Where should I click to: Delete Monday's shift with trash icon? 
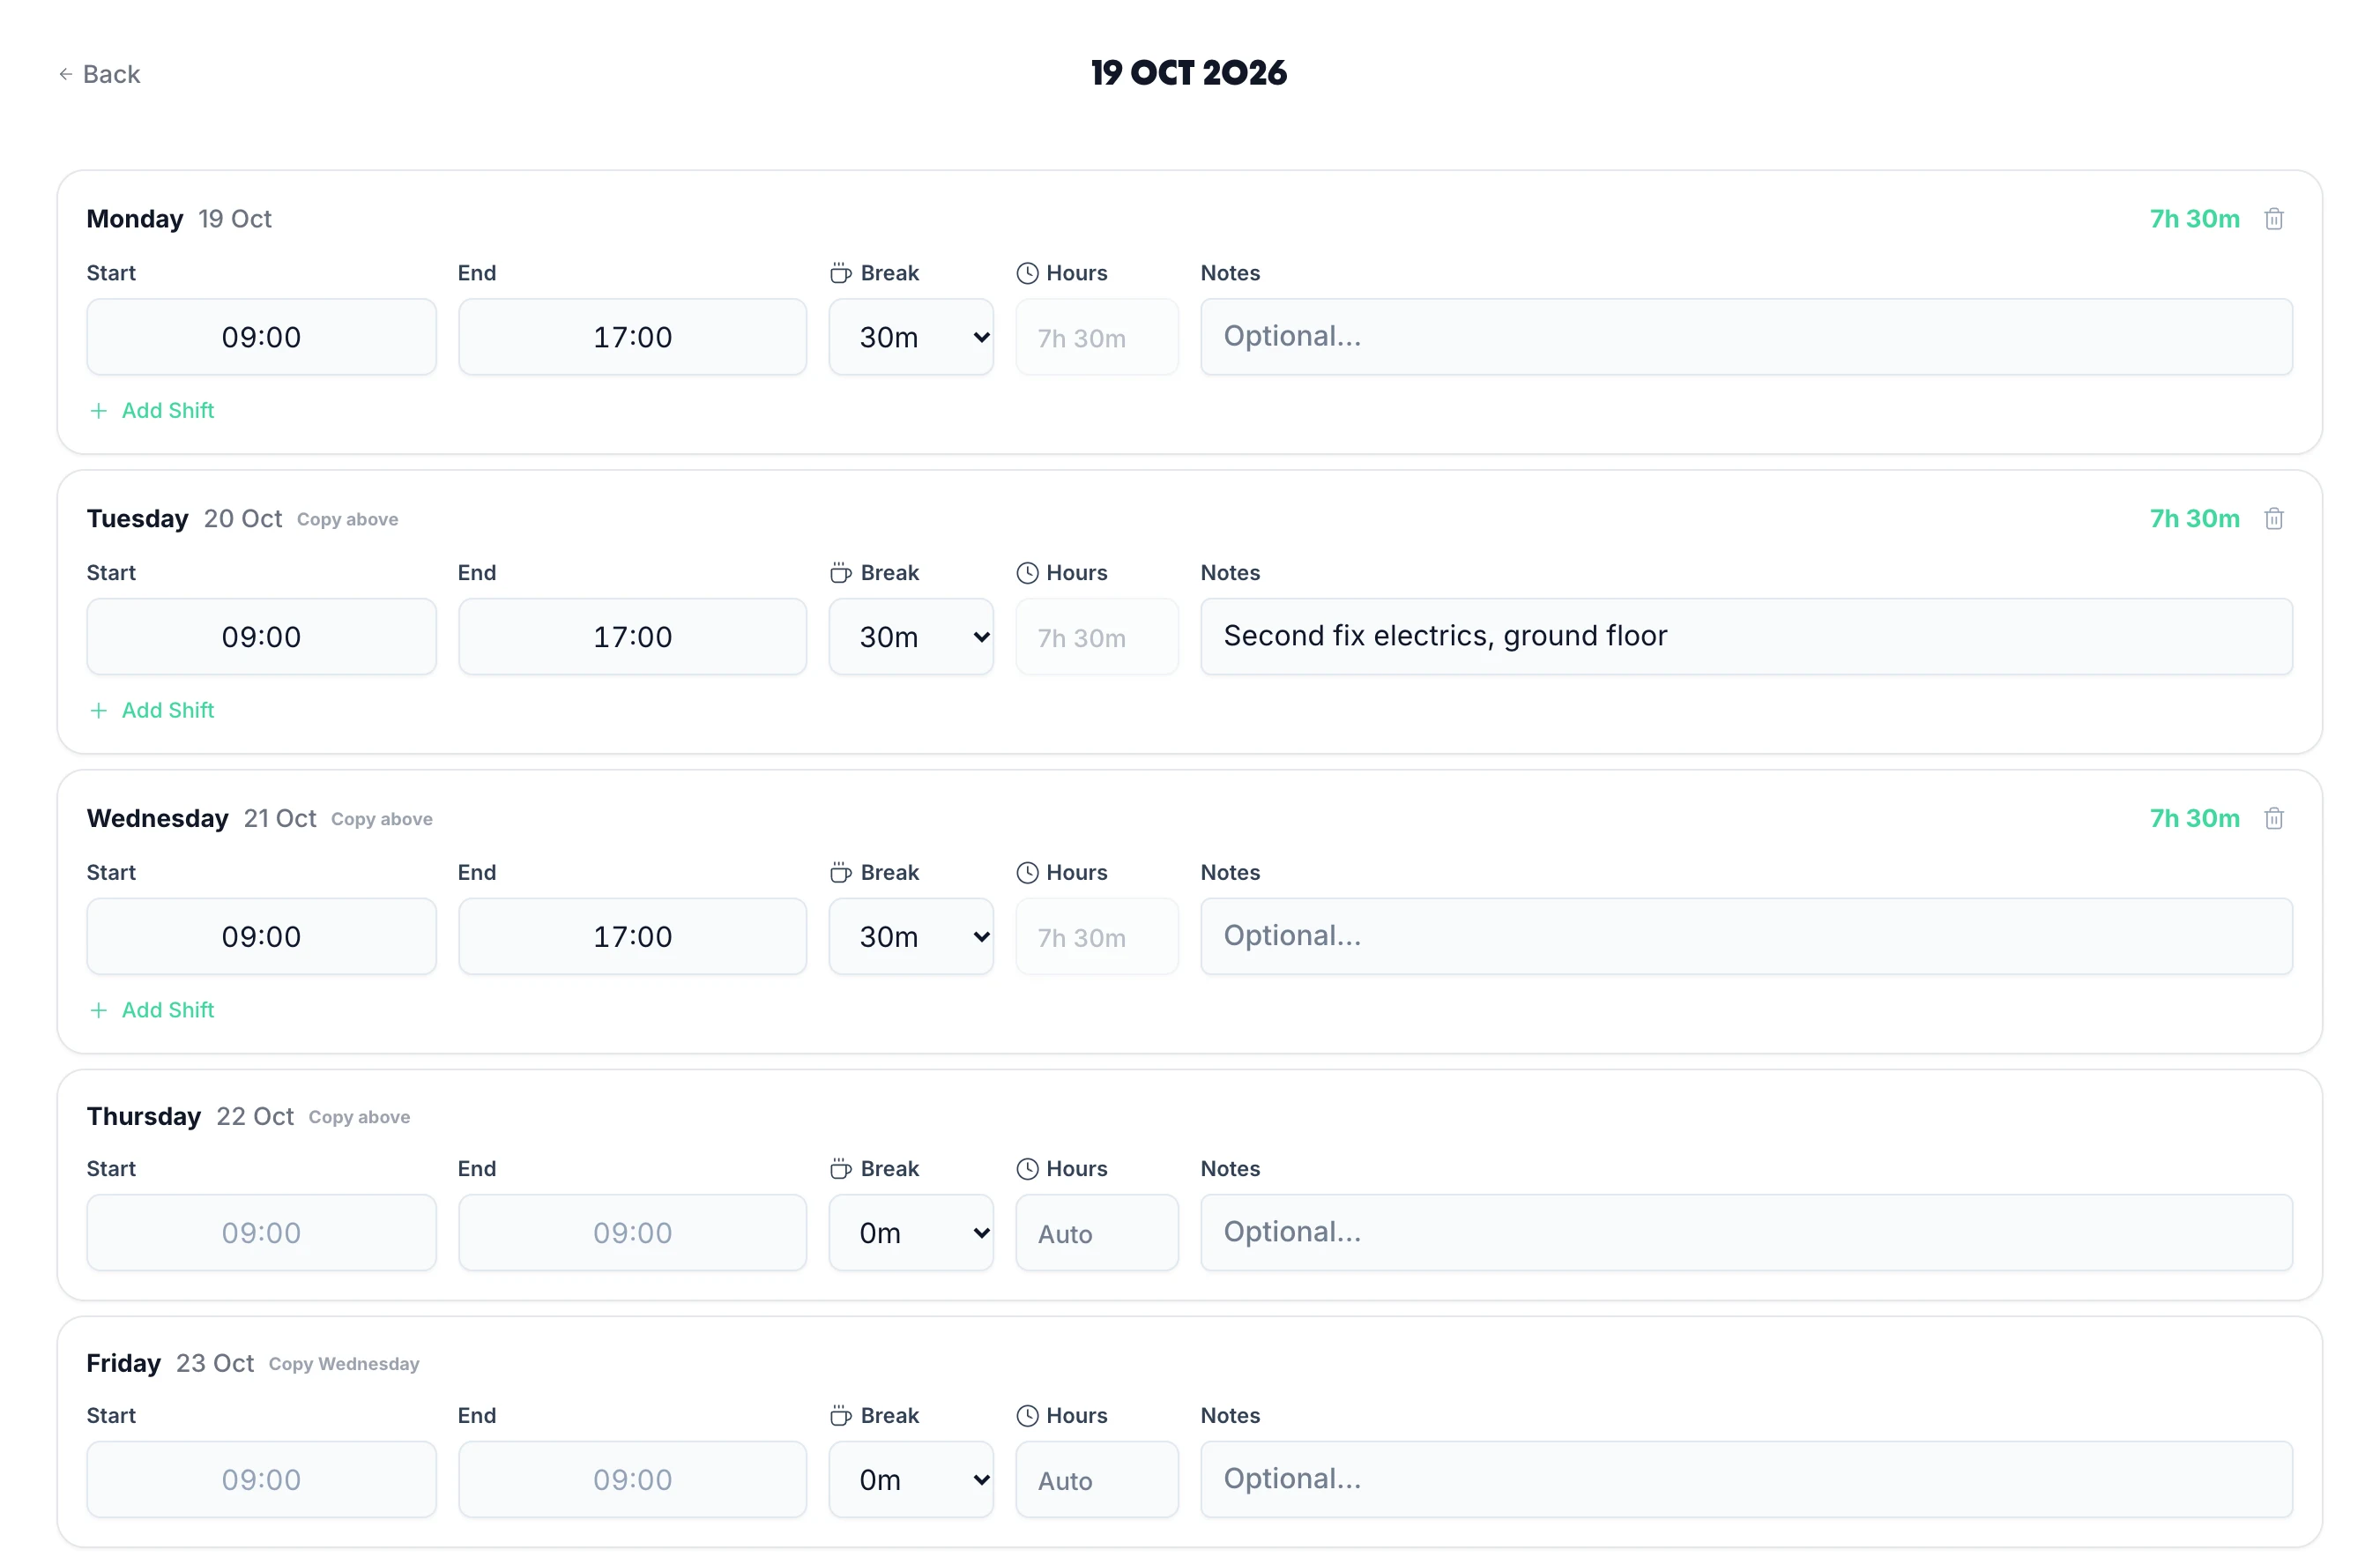pyautogui.click(x=2273, y=219)
